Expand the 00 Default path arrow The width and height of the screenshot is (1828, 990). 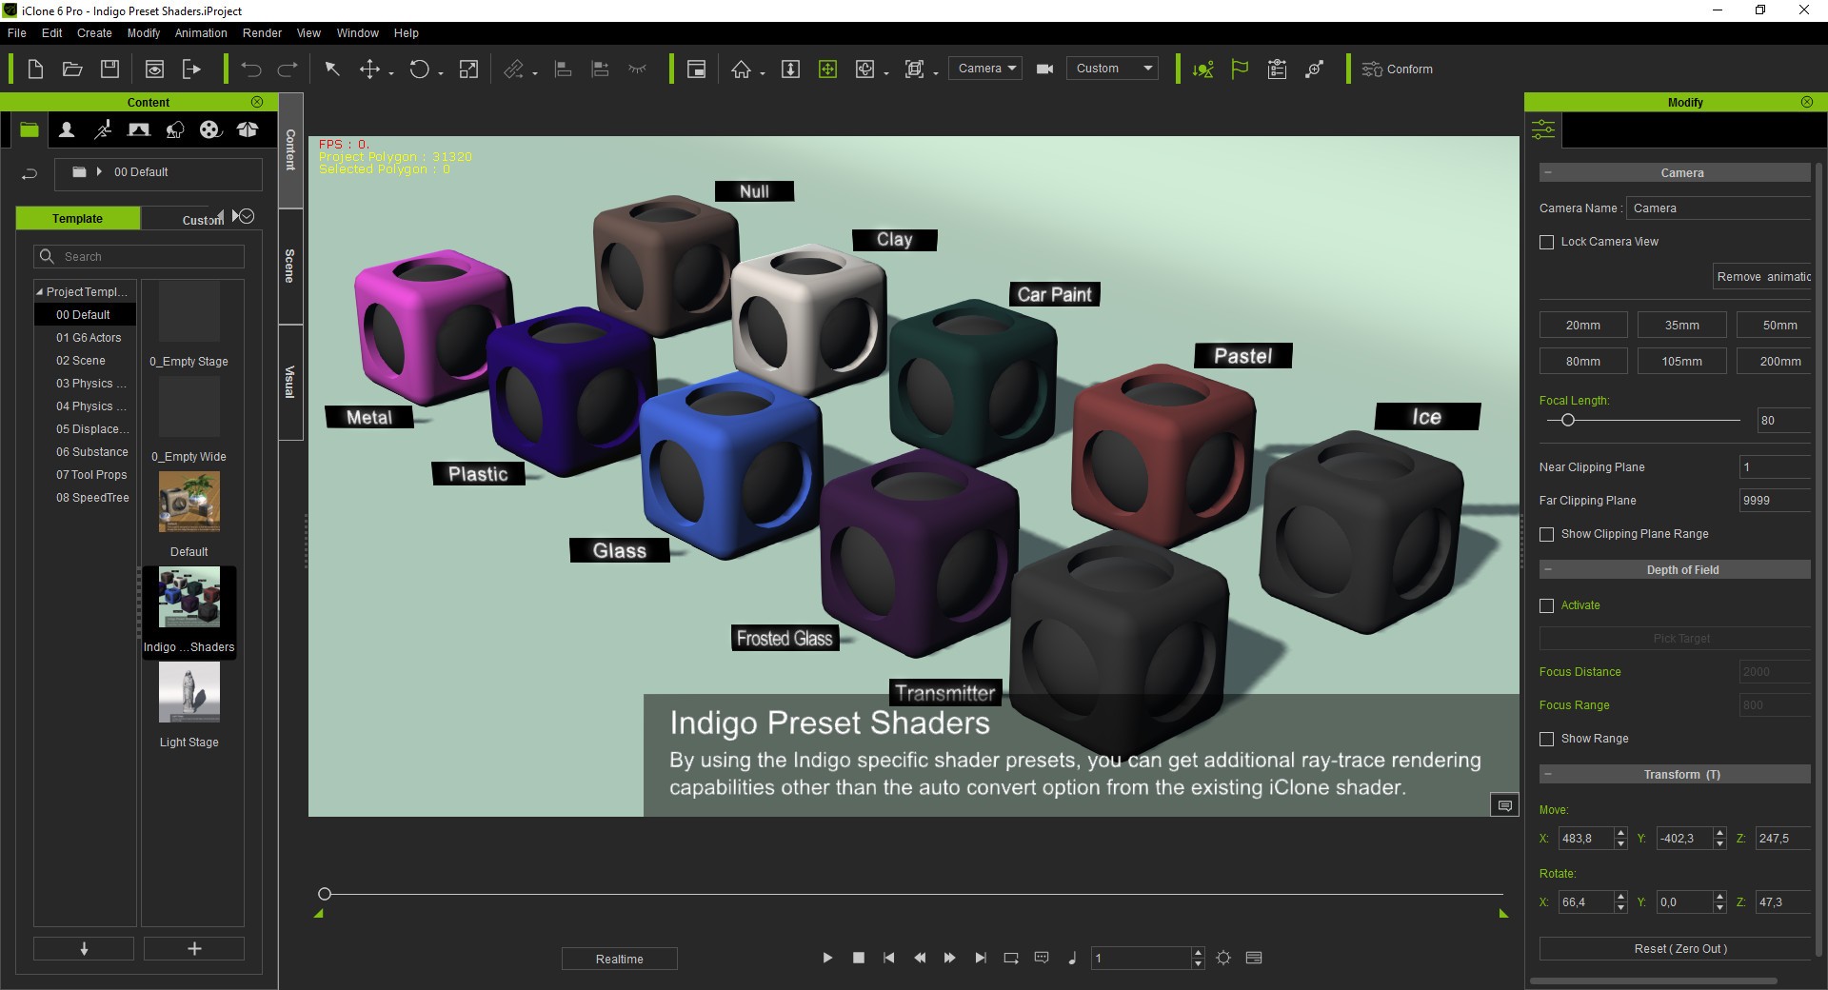(99, 172)
